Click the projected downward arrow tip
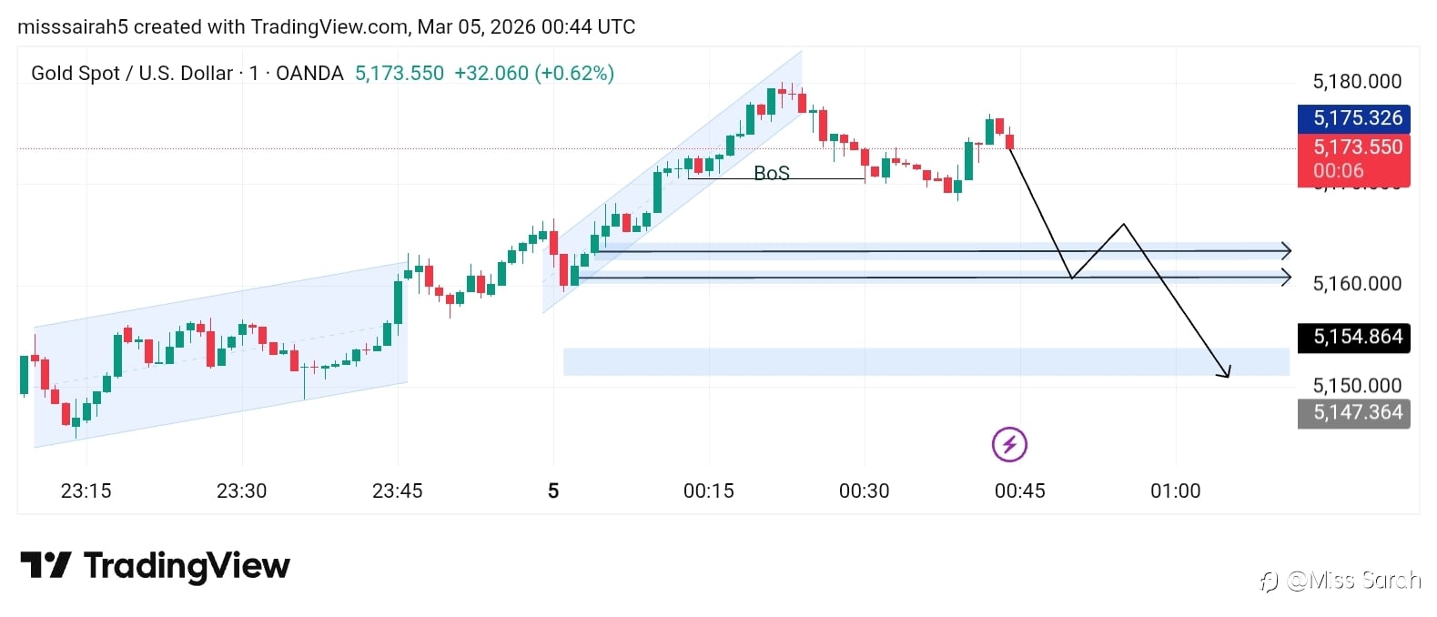The height and width of the screenshot is (617, 1437). pos(1228,374)
